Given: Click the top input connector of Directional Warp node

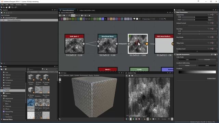Looking at the screenshot, I should (x=99, y=42).
